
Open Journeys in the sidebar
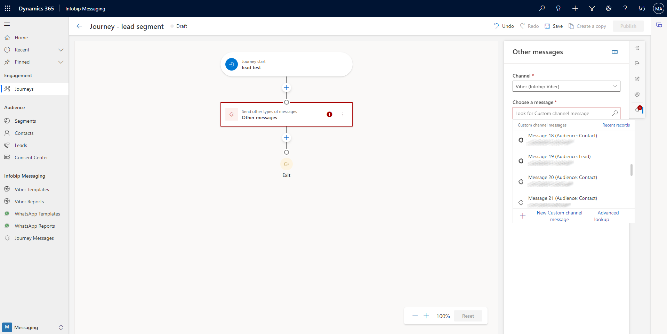pos(34,89)
